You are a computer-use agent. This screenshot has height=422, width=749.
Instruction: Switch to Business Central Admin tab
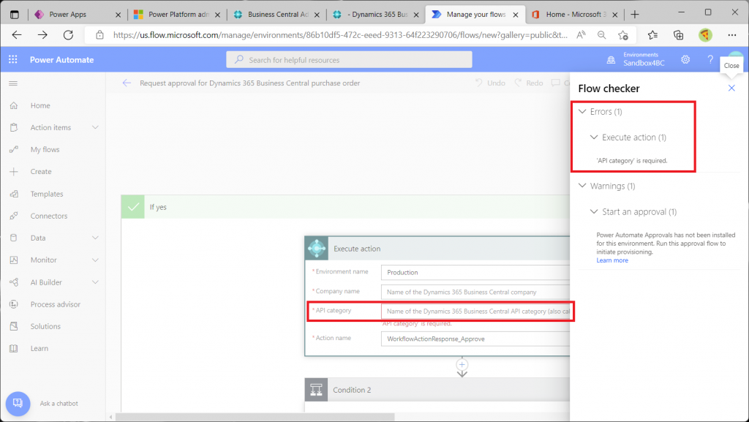[x=276, y=15]
